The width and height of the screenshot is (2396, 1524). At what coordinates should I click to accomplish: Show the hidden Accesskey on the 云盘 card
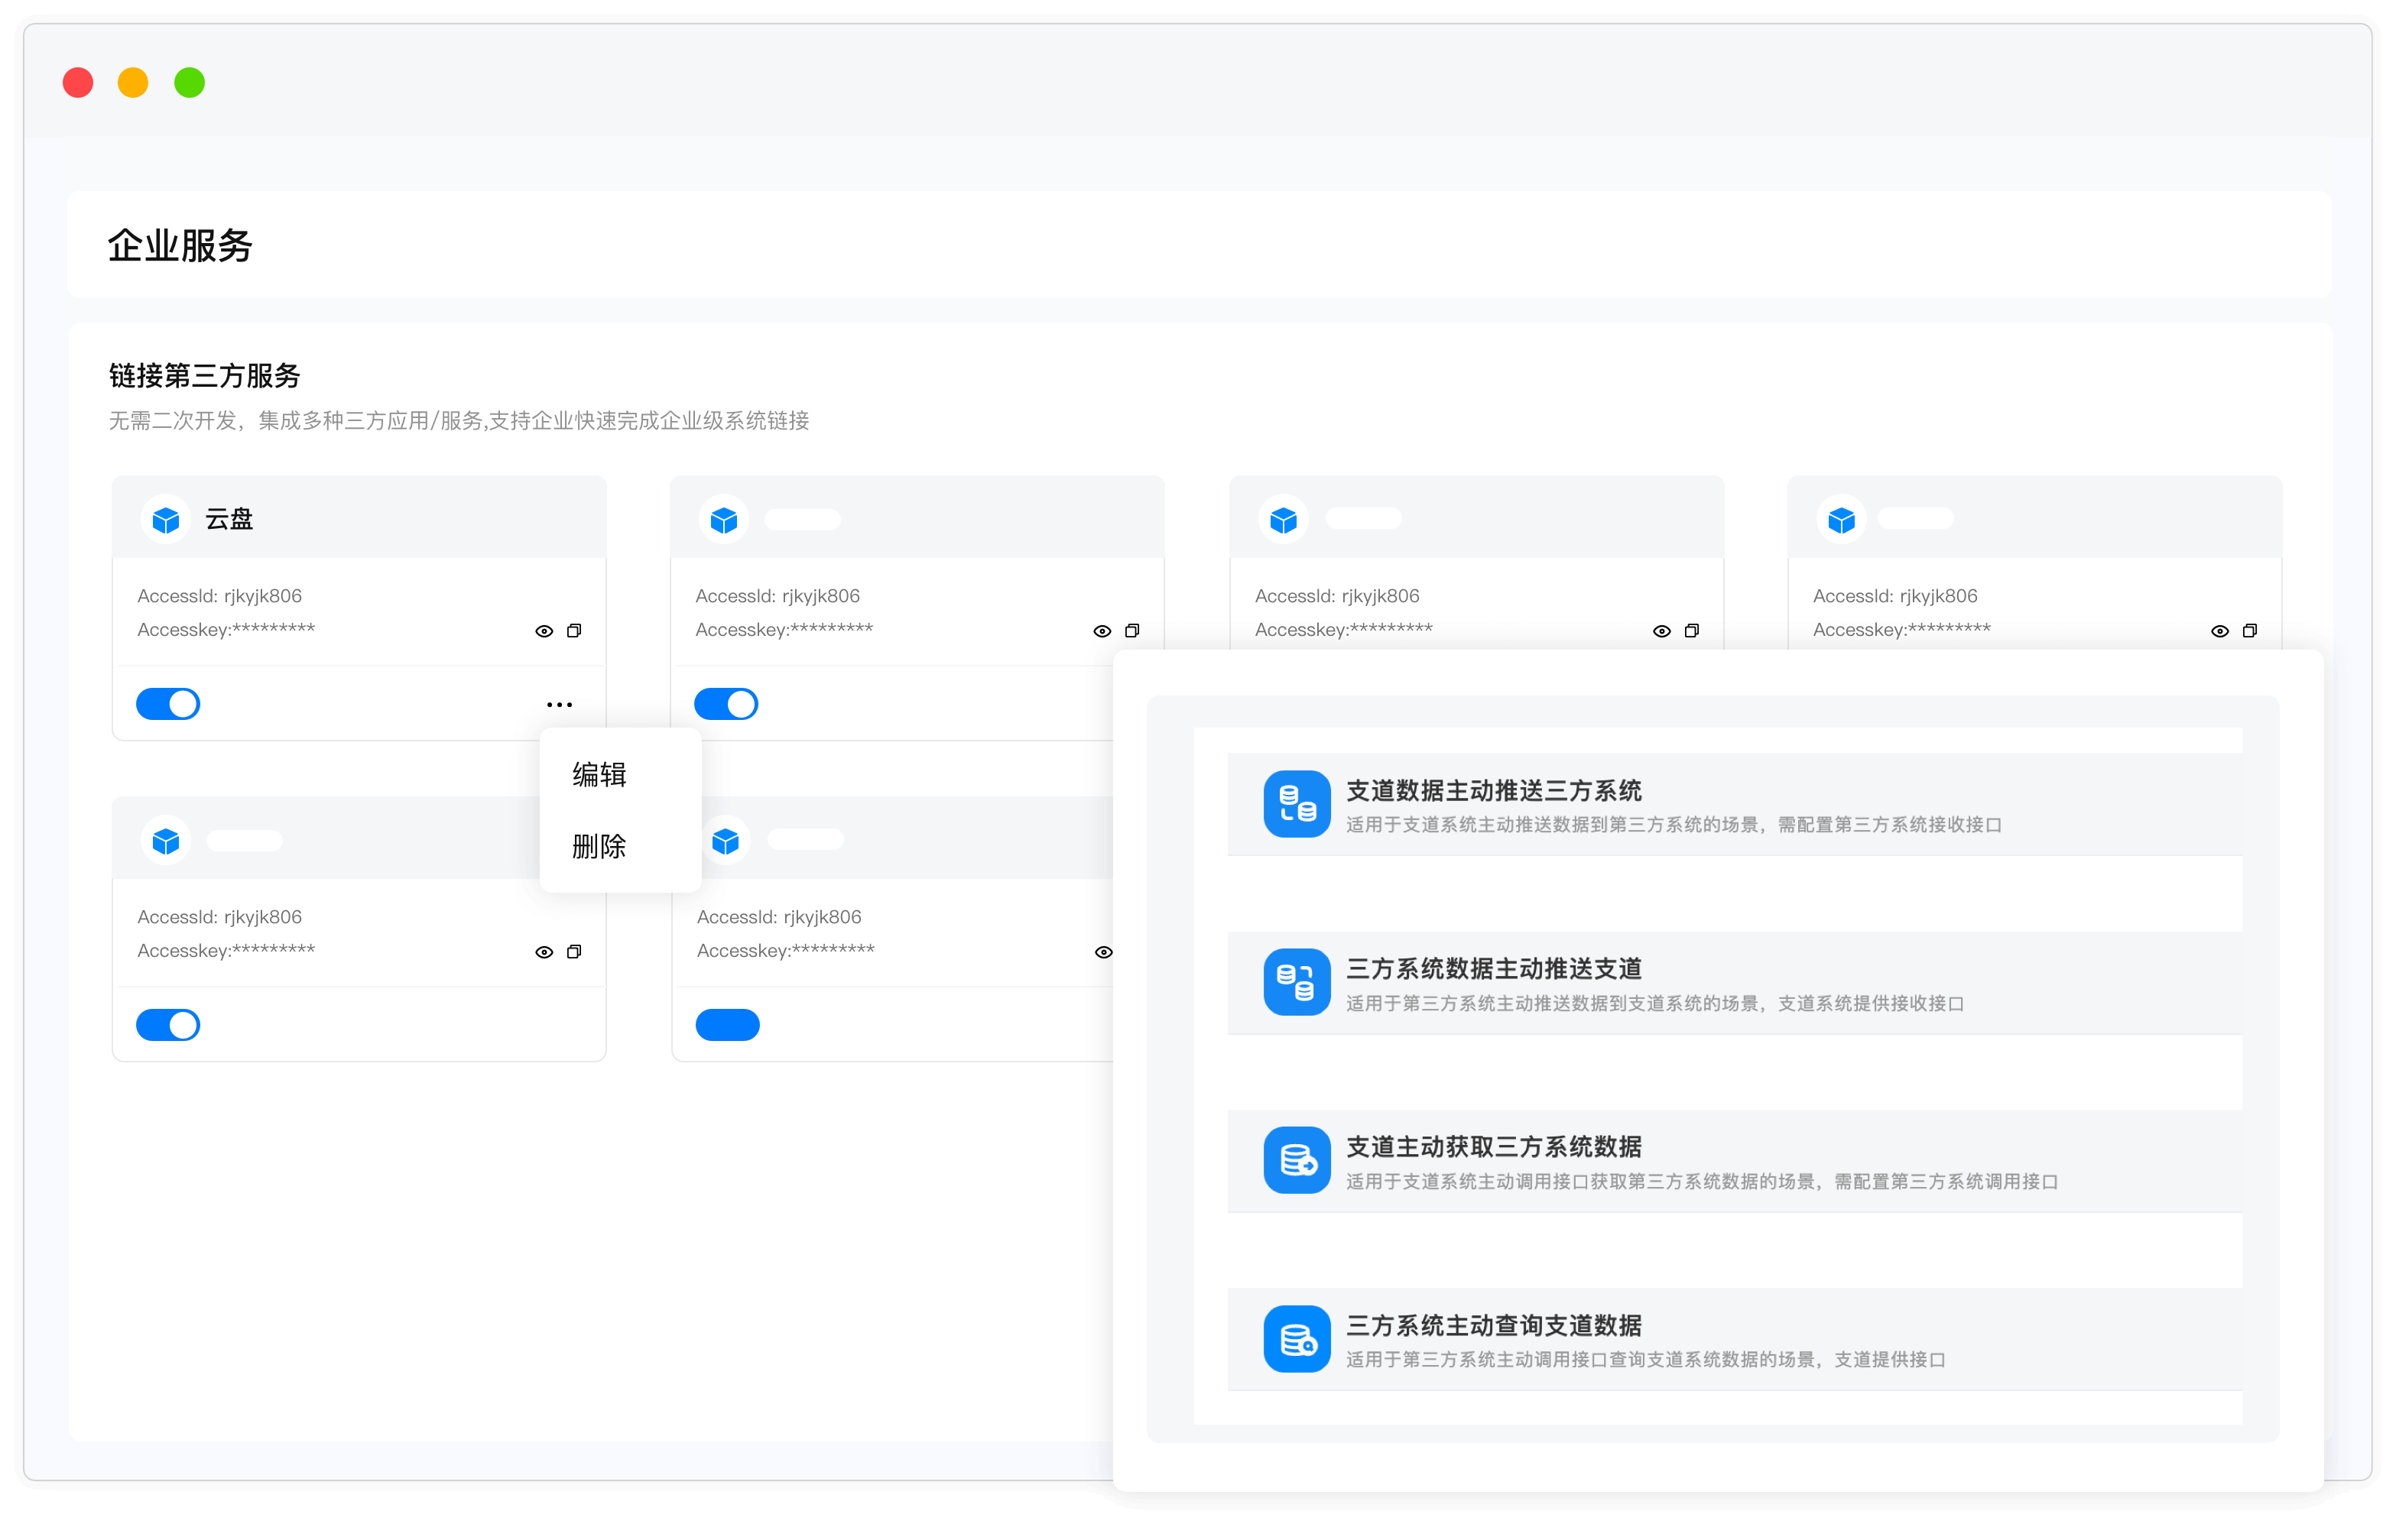click(544, 631)
